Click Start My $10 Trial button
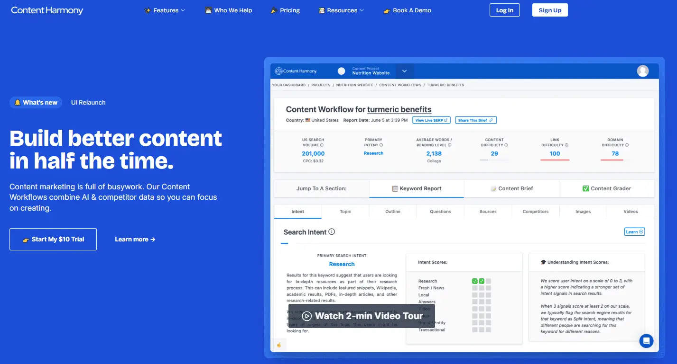 coord(53,239)
